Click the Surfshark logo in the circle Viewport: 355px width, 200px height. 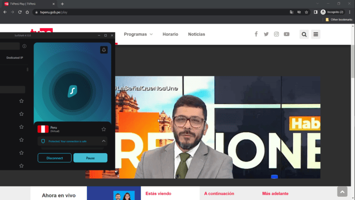coord(73,91)
